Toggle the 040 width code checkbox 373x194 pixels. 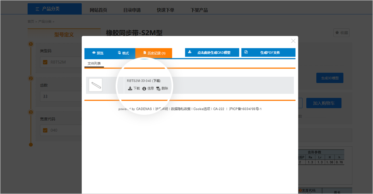[45, 130]
